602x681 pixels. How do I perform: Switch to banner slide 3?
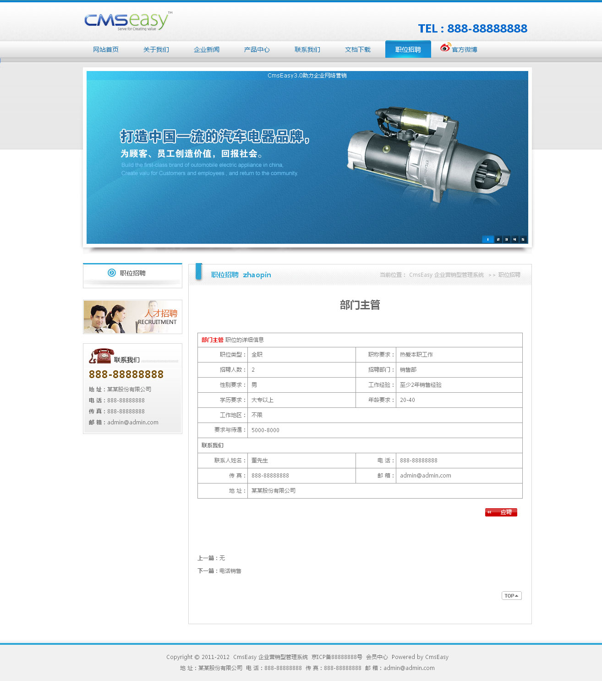tap(506, 239)
